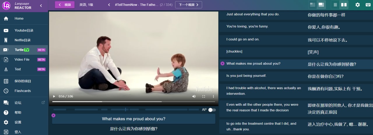This screenshot has width=373, height=135.
Task: Jump to line 'I could go on and on.'
Action: click(243, 39)
